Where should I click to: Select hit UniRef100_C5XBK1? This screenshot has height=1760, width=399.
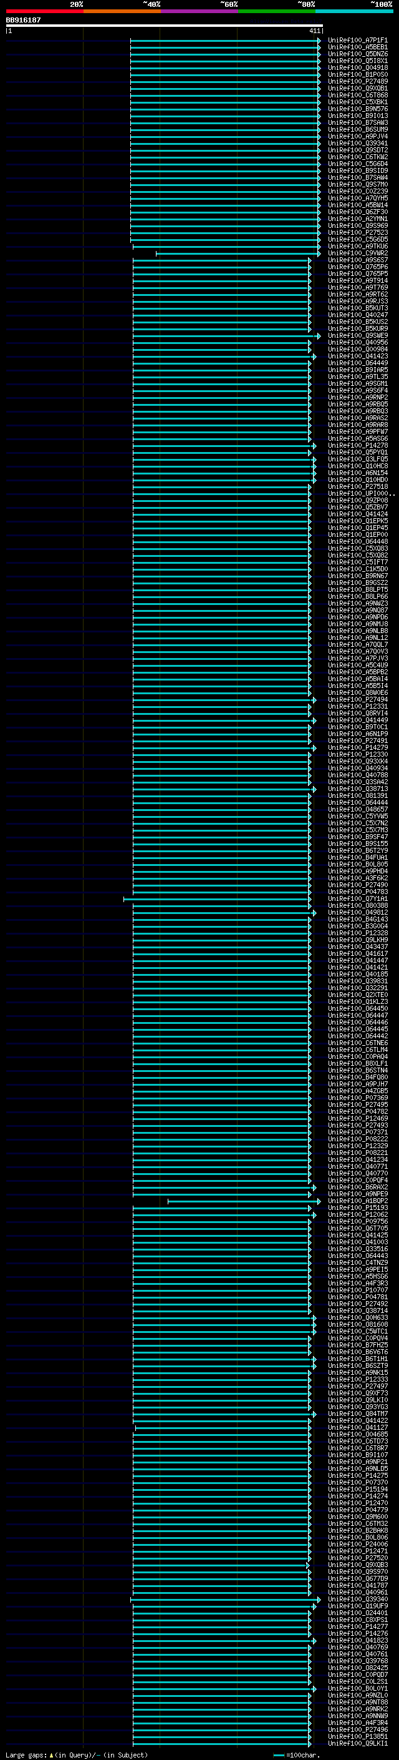tap(358, 102)
